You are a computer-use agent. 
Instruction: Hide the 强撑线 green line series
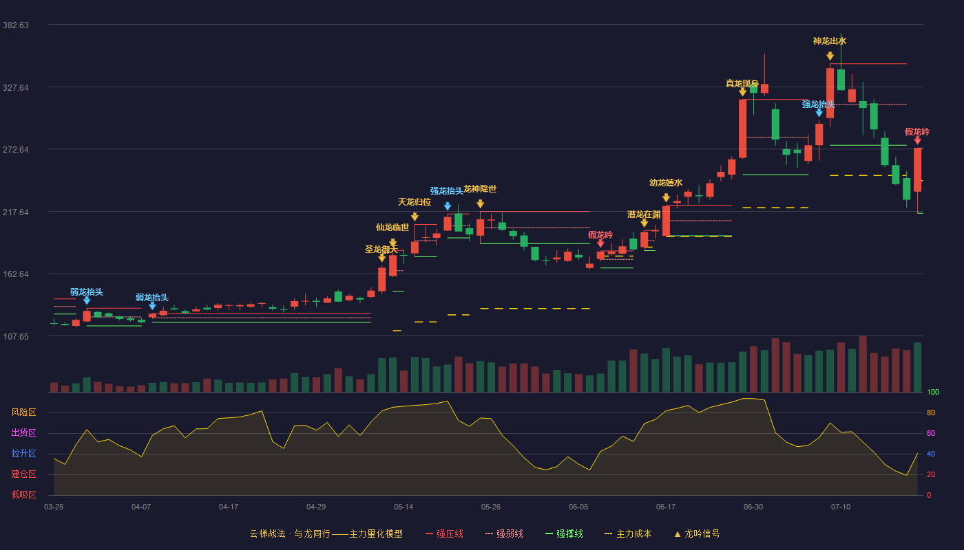pyautogui.click(x=564, y=533)
